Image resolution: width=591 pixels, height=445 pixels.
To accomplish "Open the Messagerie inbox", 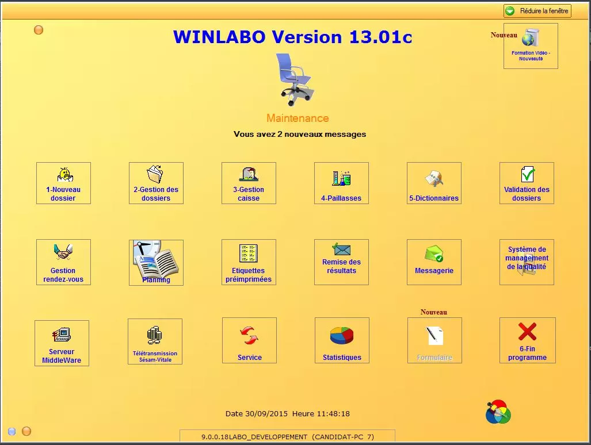I will [434, 262].
